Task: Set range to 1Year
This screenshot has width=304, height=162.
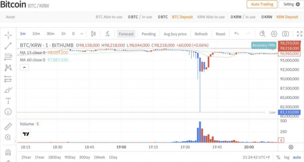Action: tap(40, 157)
